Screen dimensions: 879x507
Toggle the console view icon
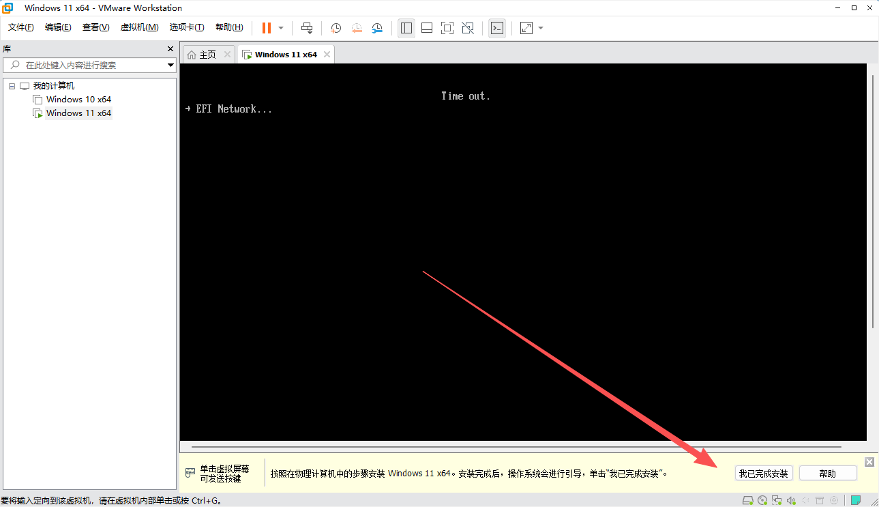click(497, 28)
